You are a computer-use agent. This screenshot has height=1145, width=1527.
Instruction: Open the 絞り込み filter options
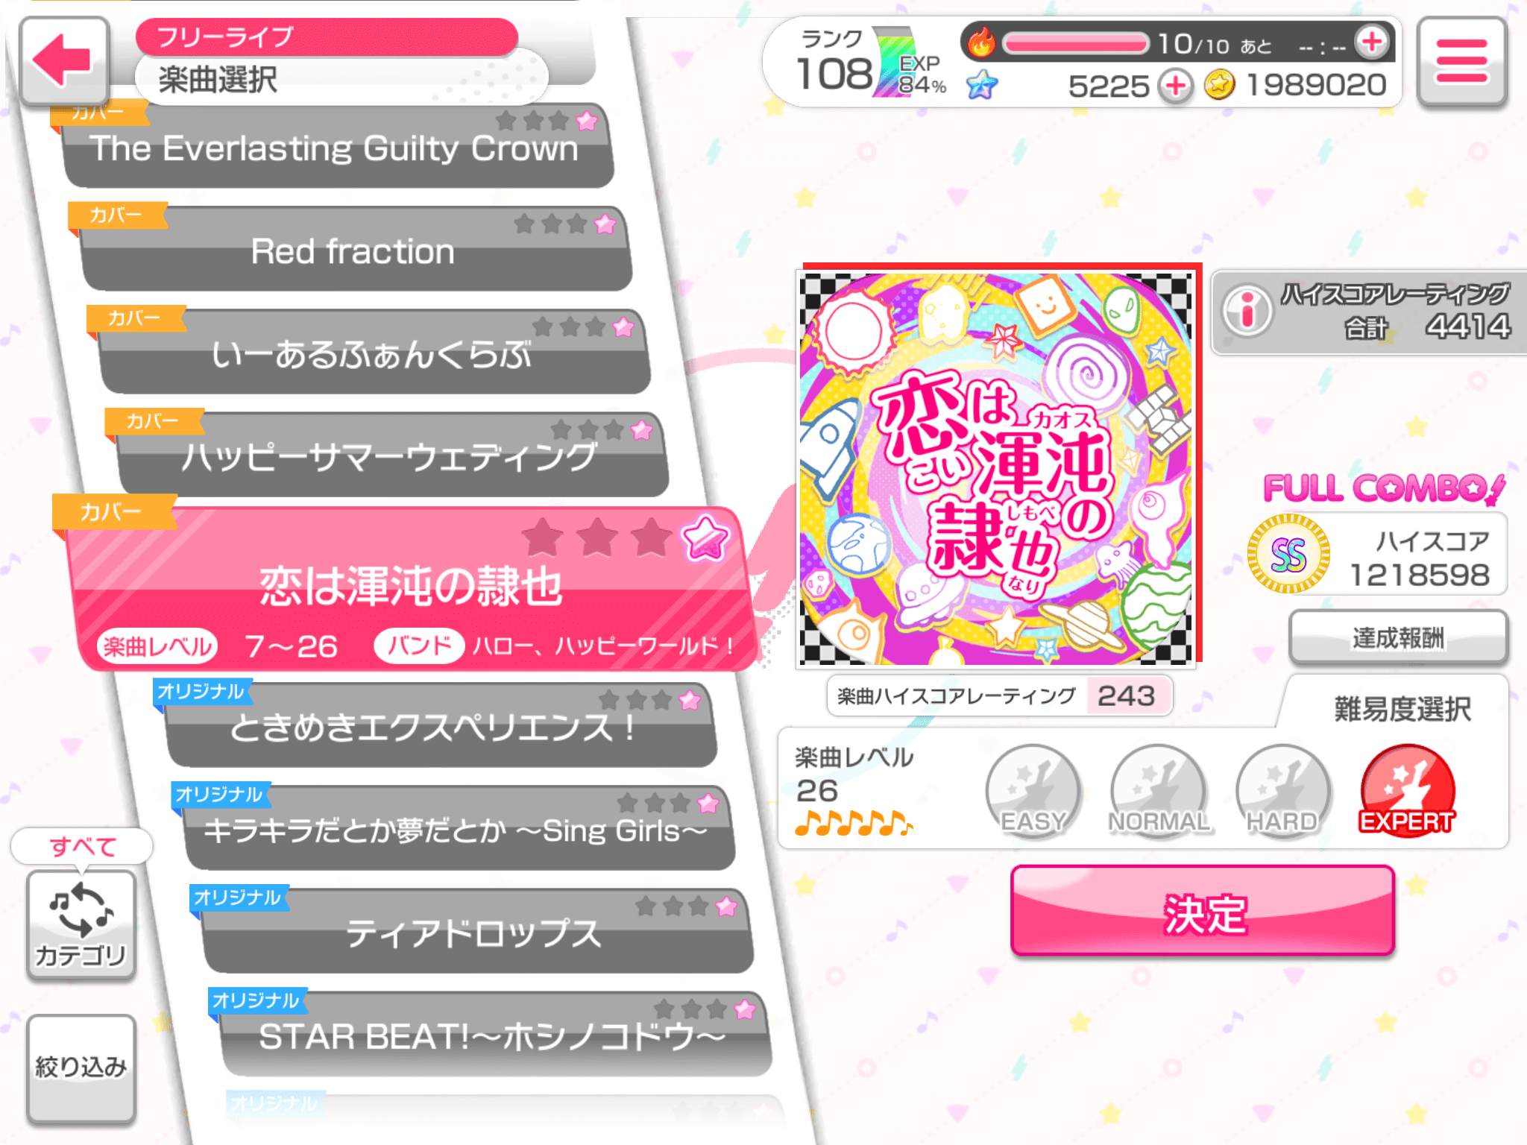[81, 1067]
